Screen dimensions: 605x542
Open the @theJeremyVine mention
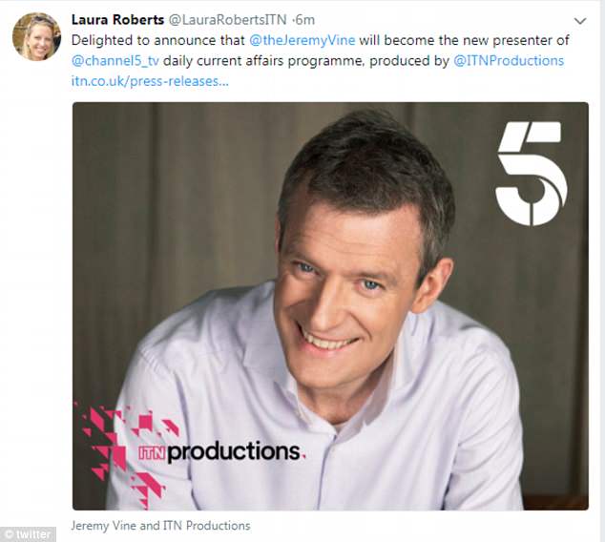302,40
